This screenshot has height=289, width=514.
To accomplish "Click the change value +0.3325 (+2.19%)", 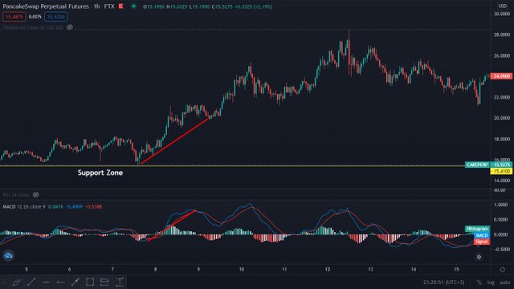I will pyautogui.click(x=254, y=6).
